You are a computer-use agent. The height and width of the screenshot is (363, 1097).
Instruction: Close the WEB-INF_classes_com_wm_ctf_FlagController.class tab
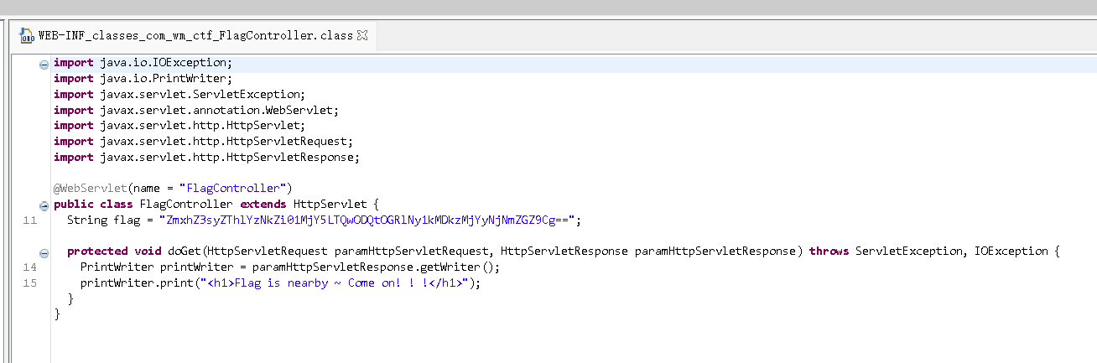[362, 35]
